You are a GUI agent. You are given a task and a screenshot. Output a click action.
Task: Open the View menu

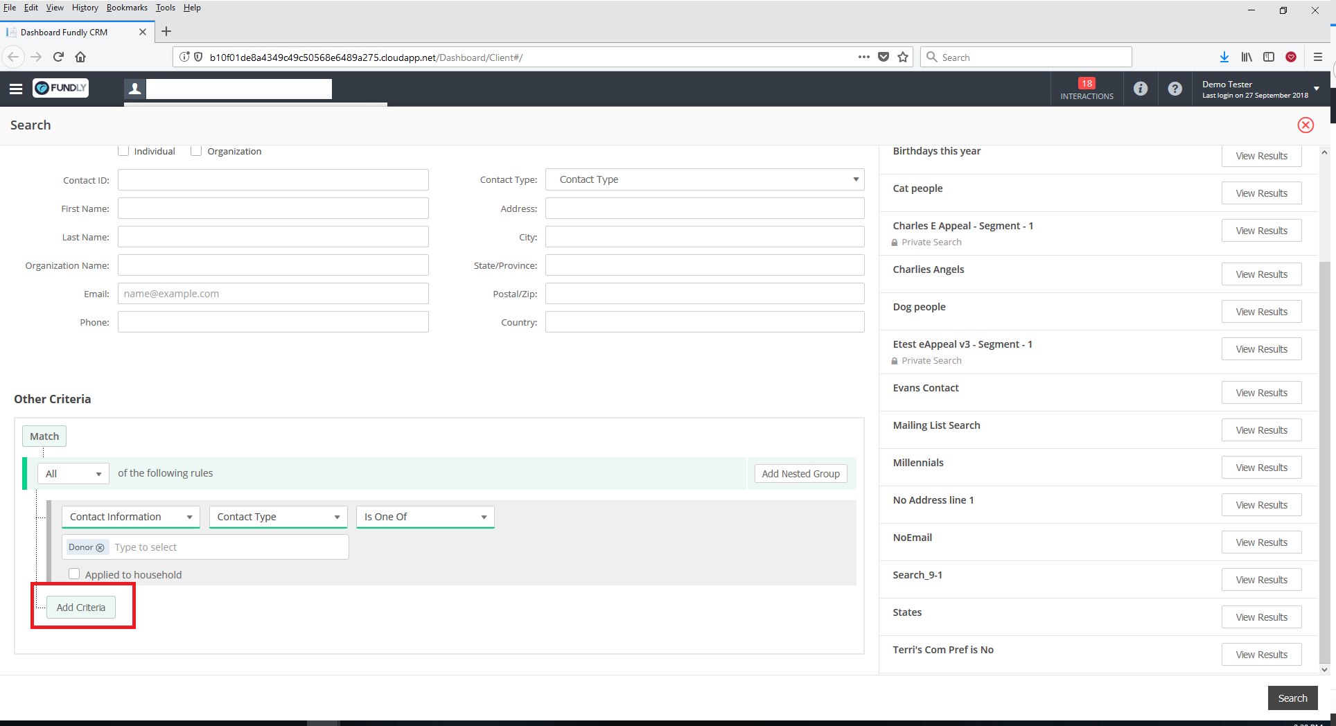[x=55, y=8]
